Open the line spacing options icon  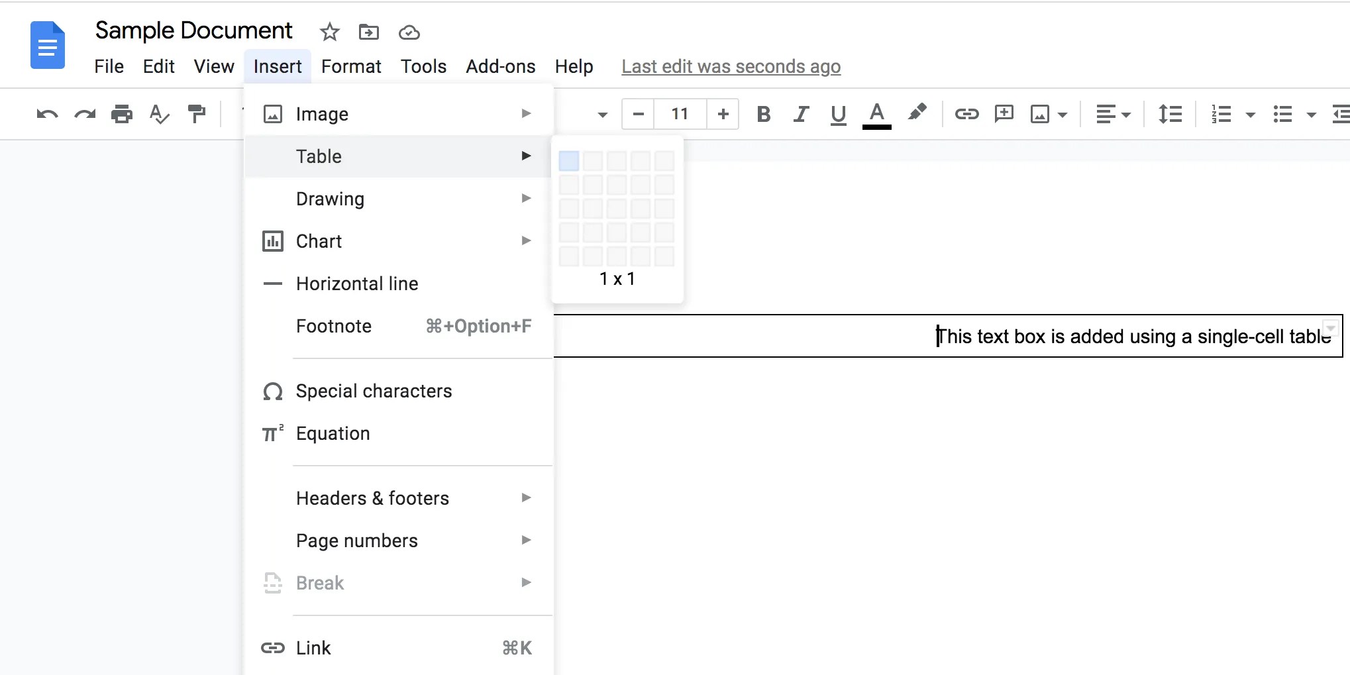(x=1170, y=114)
